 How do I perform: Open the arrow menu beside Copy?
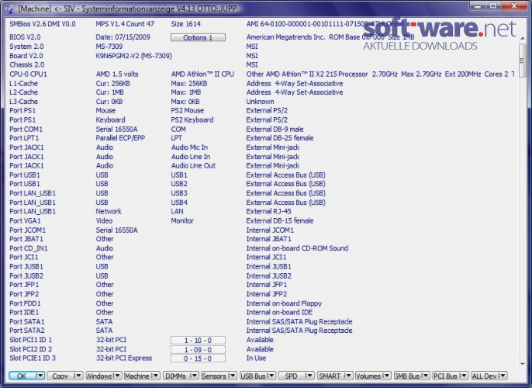78,376
